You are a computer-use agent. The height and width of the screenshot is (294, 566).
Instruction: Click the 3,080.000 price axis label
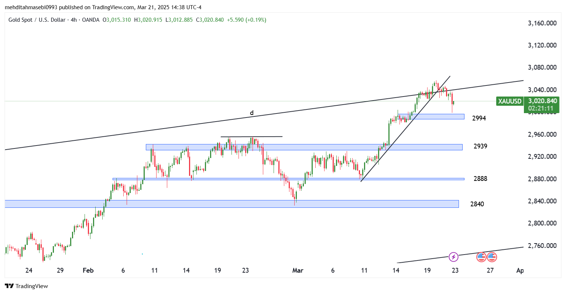pos(542,67)
